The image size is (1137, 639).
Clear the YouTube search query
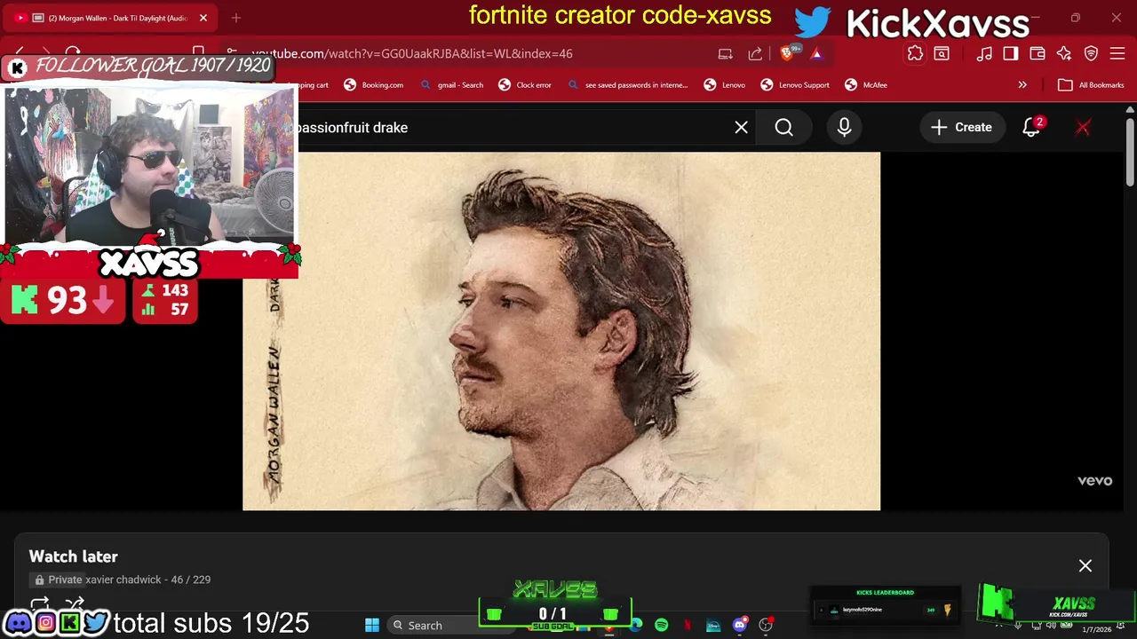tap(742, 128)
